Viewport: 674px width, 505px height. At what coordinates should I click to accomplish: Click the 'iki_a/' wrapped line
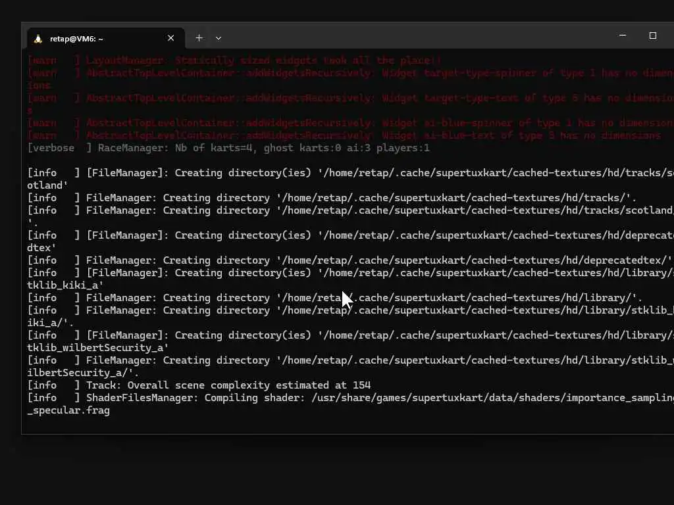[50, 322]
